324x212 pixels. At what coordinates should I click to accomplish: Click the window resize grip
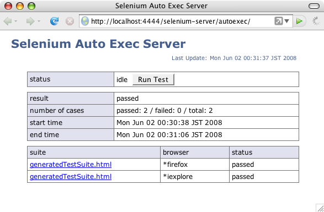tap(320, 208)
